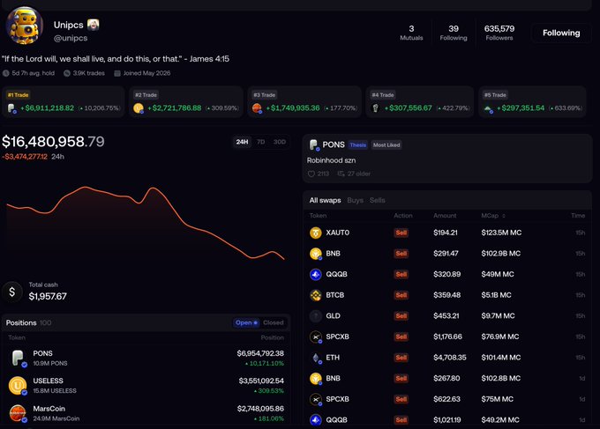Viewport: 600px width, 429px height.
Task: Click the Following button
Action: click(561, 33)
